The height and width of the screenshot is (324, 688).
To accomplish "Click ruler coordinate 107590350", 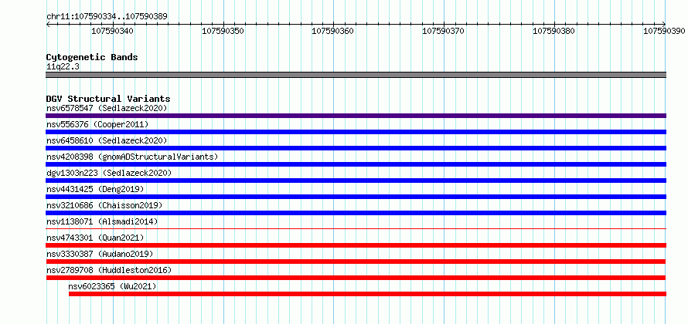I will pyautogui.click(x=223, y=32).
